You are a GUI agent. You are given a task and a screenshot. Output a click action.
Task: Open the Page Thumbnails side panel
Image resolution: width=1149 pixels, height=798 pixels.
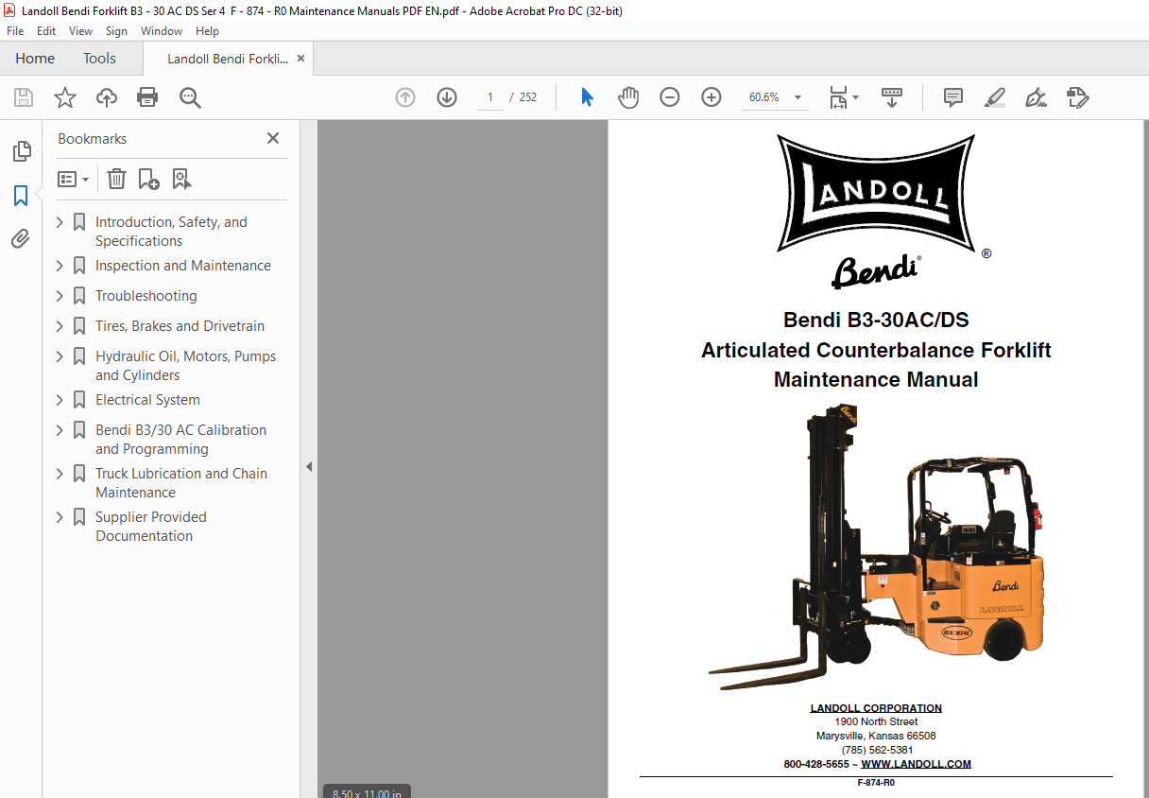[x=21, y=151]
